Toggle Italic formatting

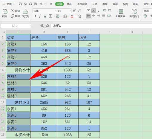[40, 16]
